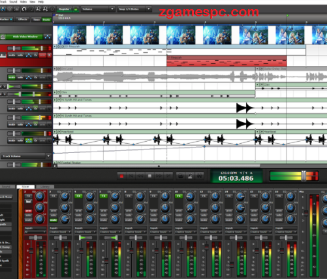This screenshot has height=279, width=327.
Task: Click the Go to end transport button
Action: click(168, 176)
